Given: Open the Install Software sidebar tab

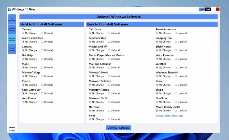Looking at the screenshot, I should pyautogui.click(x=12, y=49).
